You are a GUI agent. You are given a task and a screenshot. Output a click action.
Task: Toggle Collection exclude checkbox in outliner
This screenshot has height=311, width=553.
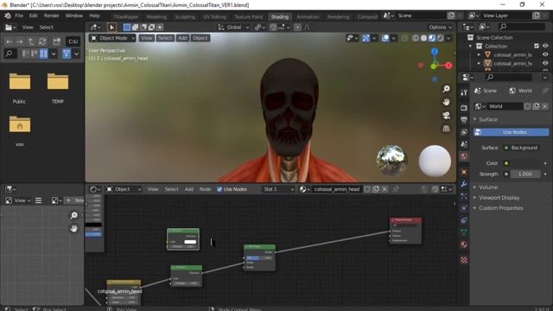pyautogui.click(x=537, y=46)
